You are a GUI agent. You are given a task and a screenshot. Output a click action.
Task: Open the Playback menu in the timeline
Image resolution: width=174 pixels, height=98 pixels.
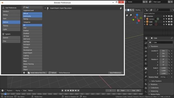click(x=10, y=91)
